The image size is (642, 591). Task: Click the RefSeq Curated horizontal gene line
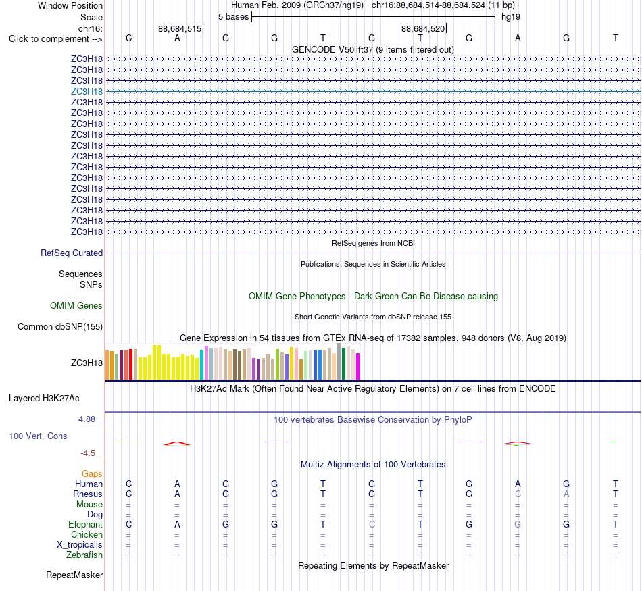click(373, 253)
